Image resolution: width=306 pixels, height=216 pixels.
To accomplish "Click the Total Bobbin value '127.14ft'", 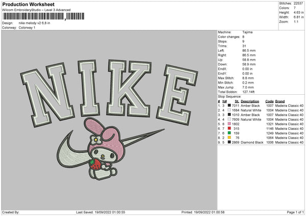I will coord(248,92).
